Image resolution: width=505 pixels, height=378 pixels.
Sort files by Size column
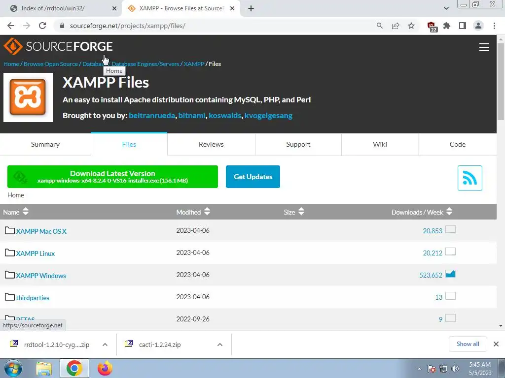coord(294,212)
